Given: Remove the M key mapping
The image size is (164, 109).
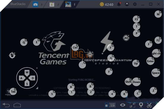Looking at the screenshot, I should [x=160, y=12].
